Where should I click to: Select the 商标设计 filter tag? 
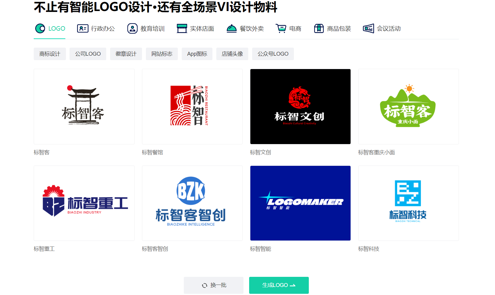pyautogui.click(x=50, y=54)
